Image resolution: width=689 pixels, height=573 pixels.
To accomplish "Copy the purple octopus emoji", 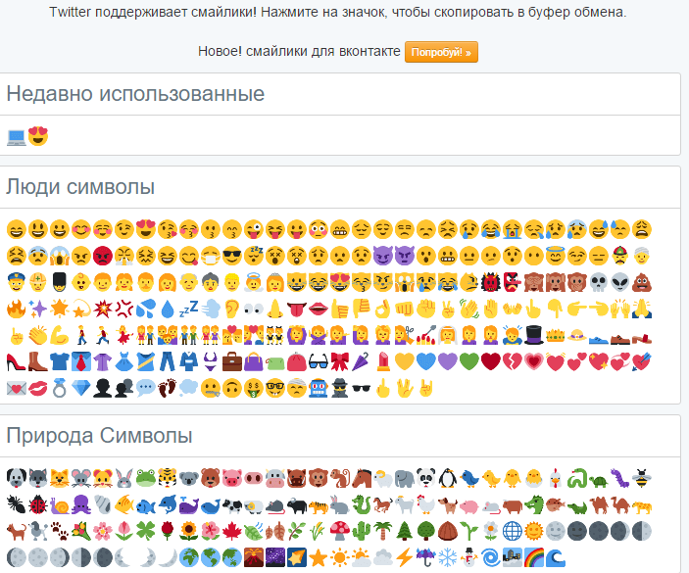I will [80, 505].
